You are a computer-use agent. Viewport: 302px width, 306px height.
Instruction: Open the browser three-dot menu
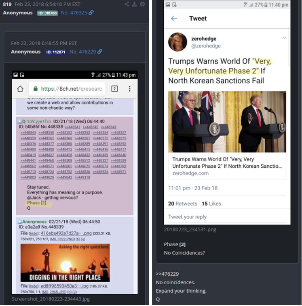coord(129,89)
